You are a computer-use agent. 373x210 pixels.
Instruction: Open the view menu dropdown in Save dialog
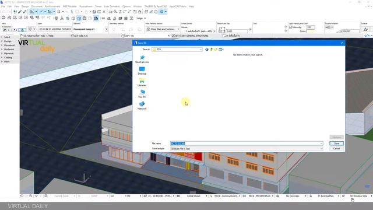click(x=221, y=49)
